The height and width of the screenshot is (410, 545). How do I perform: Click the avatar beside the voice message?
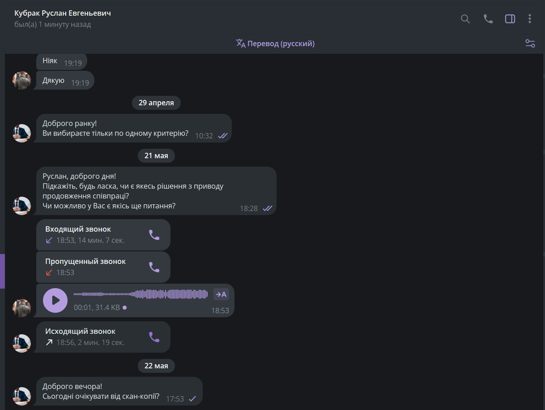[21, 308]
